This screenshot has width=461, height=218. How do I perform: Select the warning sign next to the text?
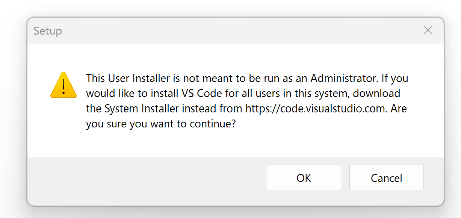[63, 86]
